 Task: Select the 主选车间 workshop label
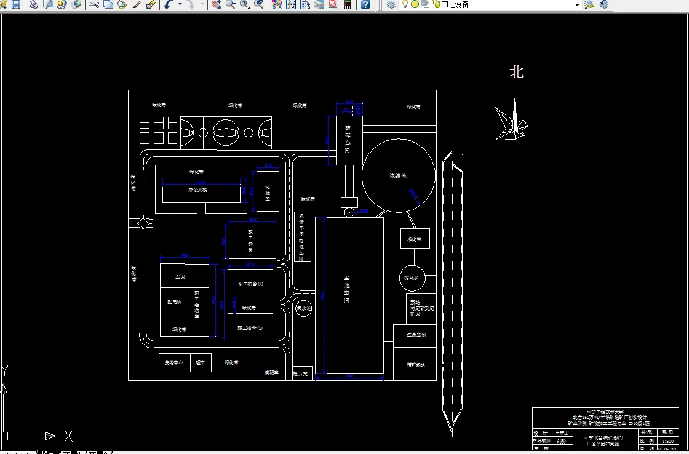pyautogui.click(x=347, y=289)
